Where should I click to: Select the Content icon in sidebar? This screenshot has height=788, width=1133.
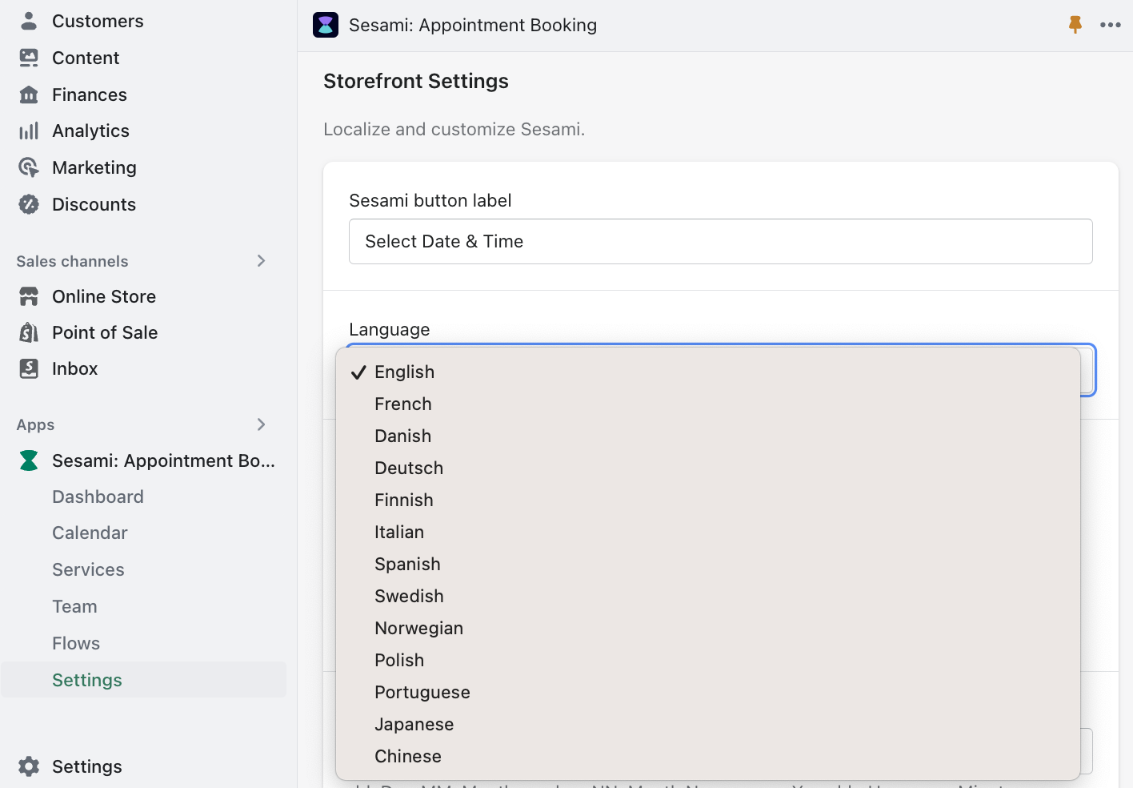[x=28, y=57]
